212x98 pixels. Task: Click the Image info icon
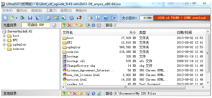98,18
